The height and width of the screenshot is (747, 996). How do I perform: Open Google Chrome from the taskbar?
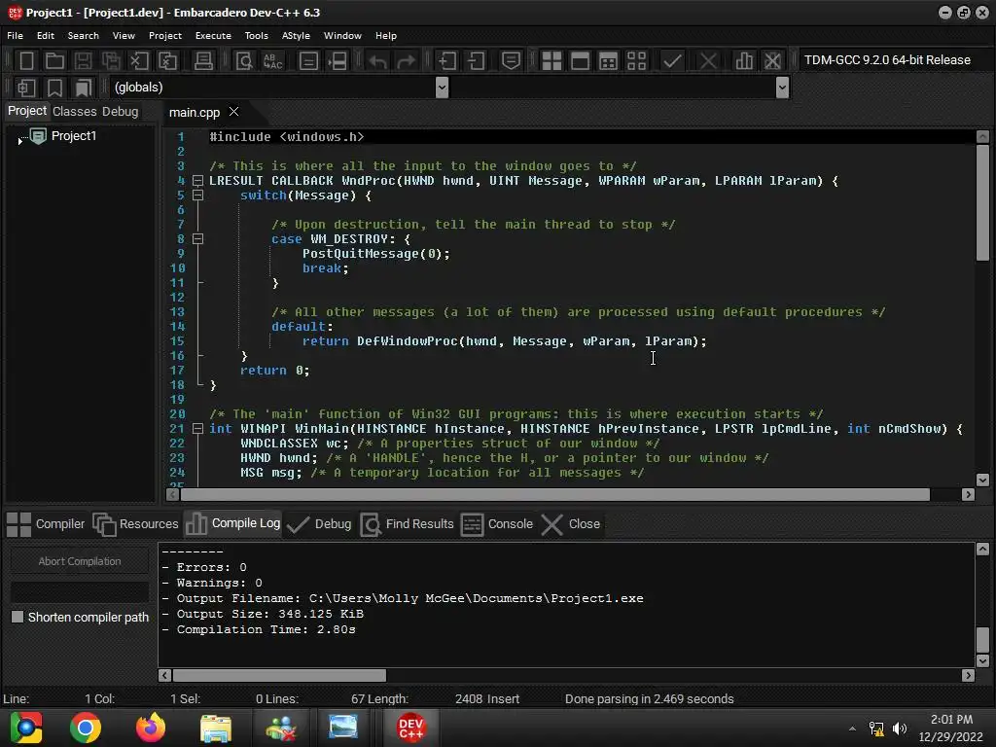pyautogui.click(x=86, y=728)
